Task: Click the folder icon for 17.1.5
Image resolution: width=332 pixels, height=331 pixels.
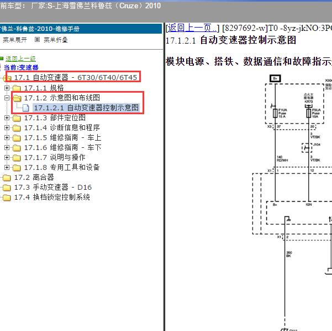Action: tap(17, 138)
